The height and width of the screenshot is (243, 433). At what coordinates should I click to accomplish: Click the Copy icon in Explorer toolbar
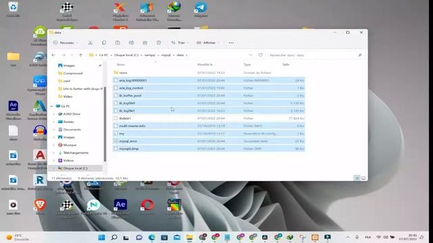click(x=104, y=43)
